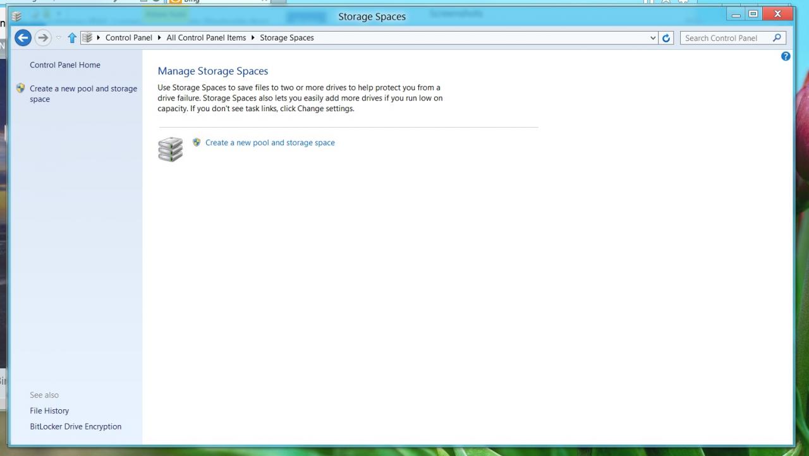The width and height of the screenshot is (809, 456).
Task: Select Control Panel breadcrumb in address bar
Action: tap(129, 38)
